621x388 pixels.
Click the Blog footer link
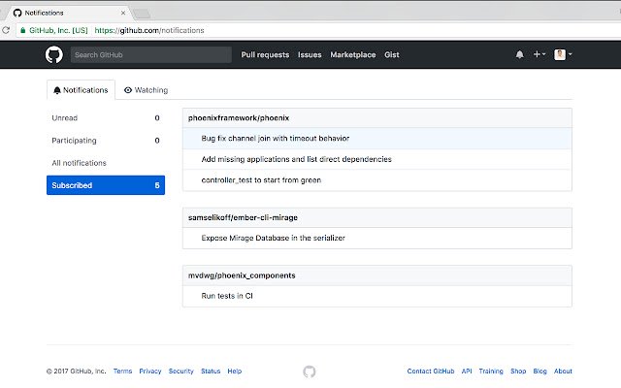click(539, 371)
